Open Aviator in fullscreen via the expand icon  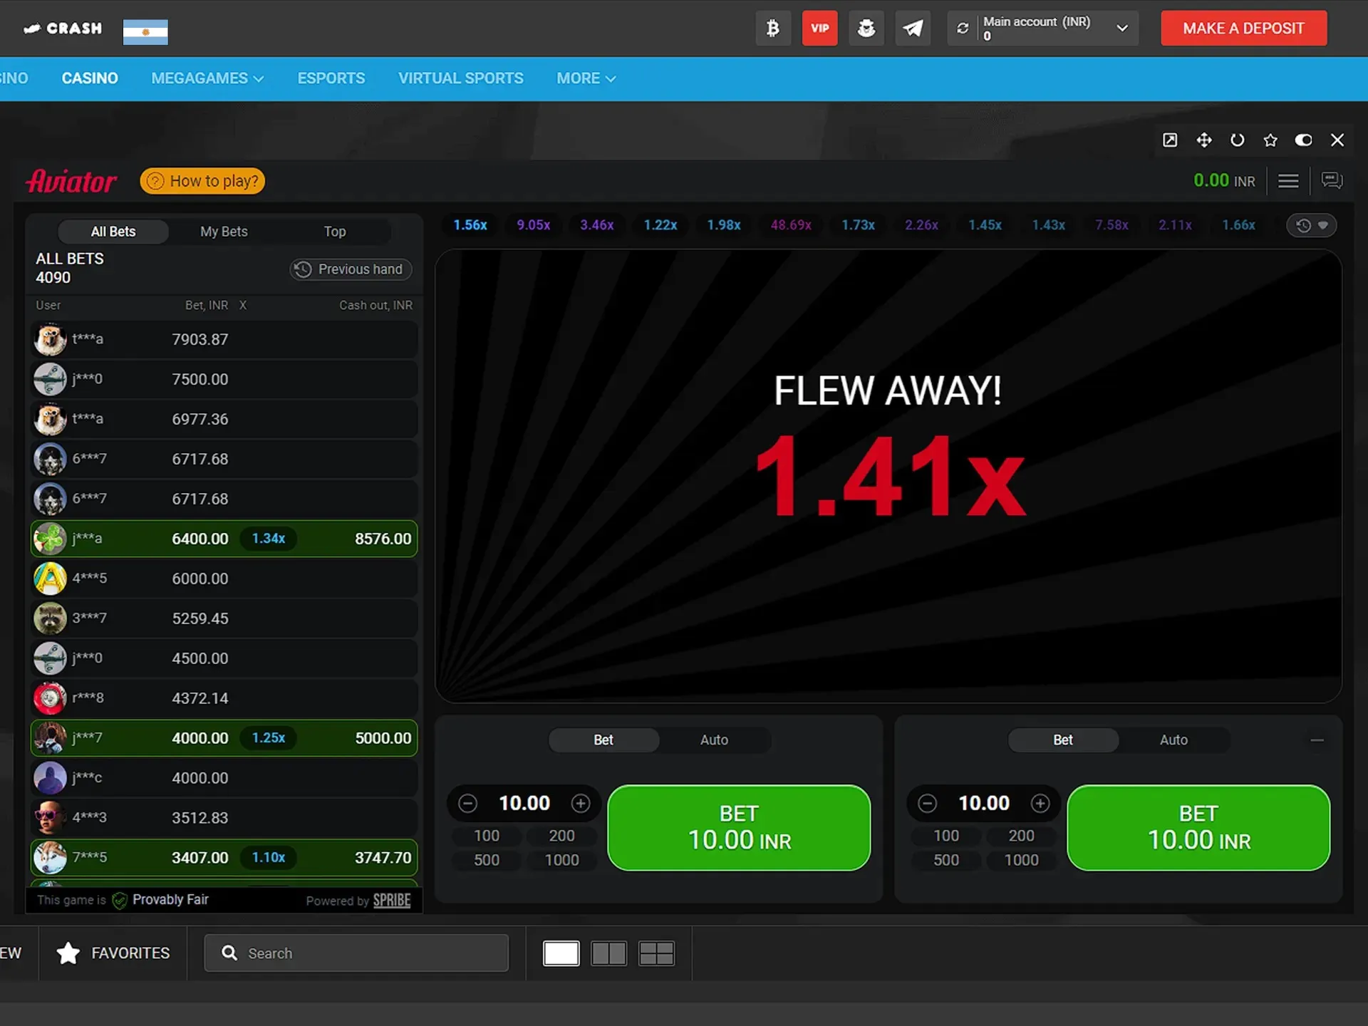pyautogui.click(x=1170, y=140)
